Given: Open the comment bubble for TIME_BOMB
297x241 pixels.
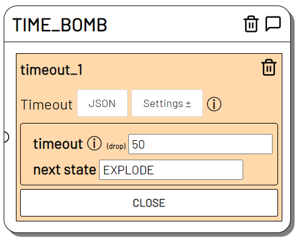Looking at the screenshot, I should pos(273,24).
